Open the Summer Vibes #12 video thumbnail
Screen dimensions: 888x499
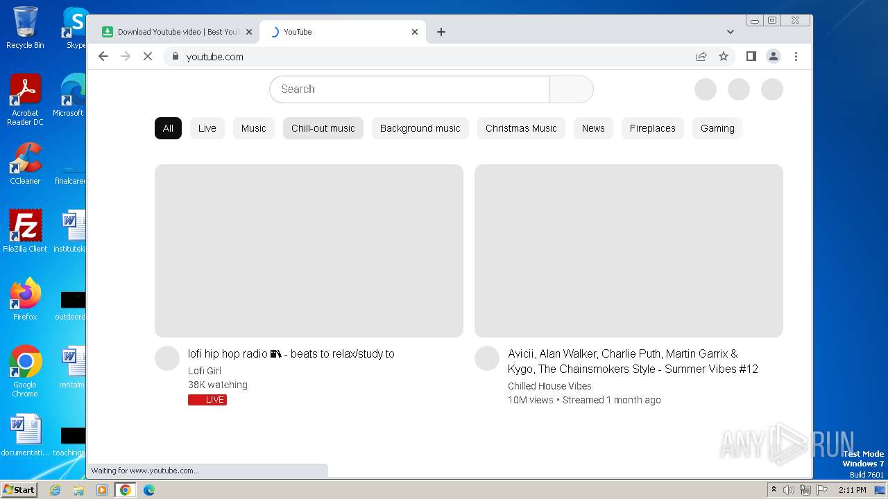coord(629,251)
